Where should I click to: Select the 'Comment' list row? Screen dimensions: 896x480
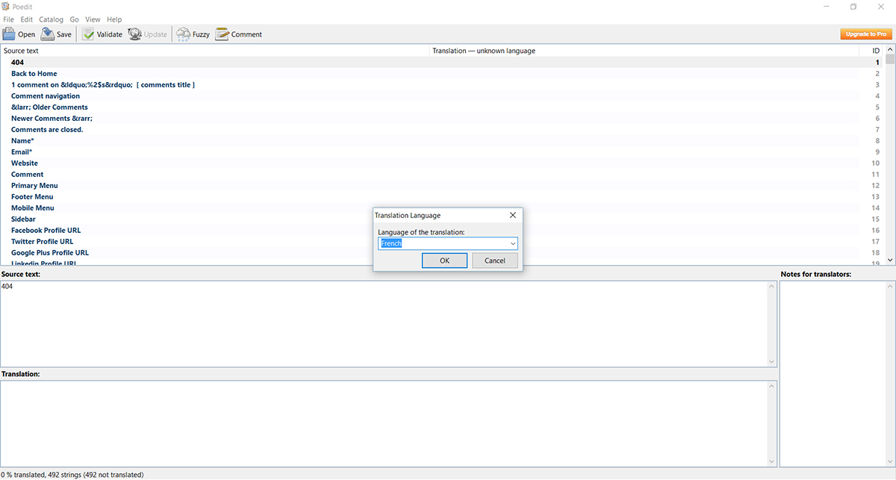click(x=442, y=175)
